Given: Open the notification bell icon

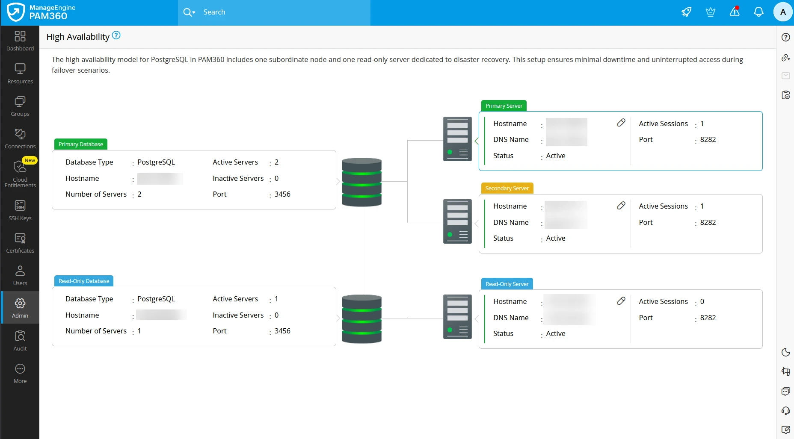Looking at the screenshot, I should pyautogui.click(x=758, y=12).
